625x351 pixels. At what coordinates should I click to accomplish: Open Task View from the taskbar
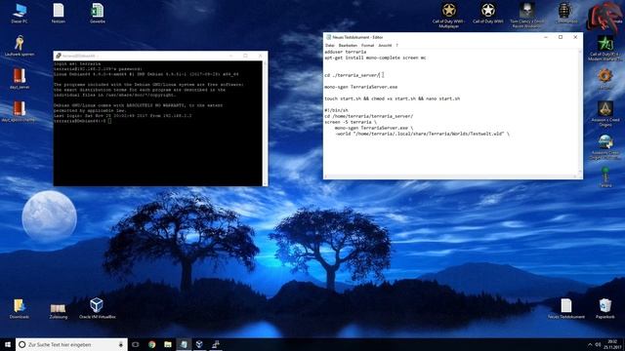(136, 344)
